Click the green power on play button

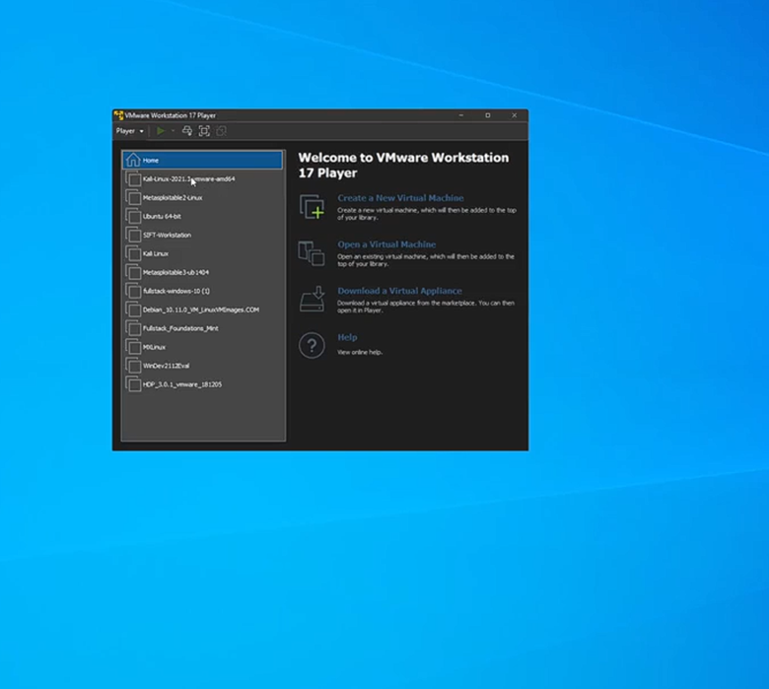161,131
